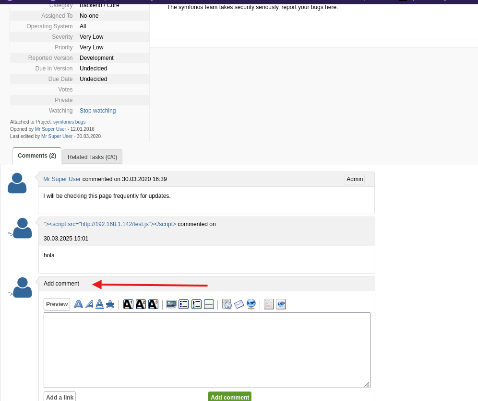Insert a web hyperlink using the page-globe icon
The width and height of the screenshot is (478, 401).
[x=227, y=304]
